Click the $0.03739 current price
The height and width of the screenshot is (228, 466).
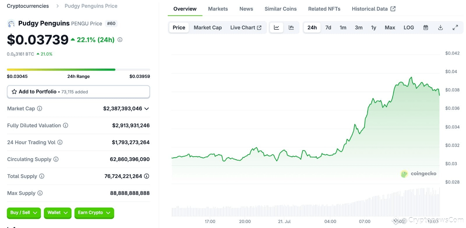pyautogui.click(x=38, y=40)
